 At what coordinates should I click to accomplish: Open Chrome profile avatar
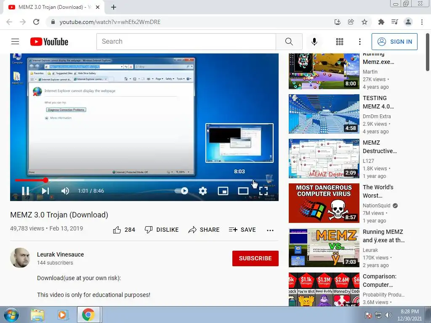(x=408, y=22)
